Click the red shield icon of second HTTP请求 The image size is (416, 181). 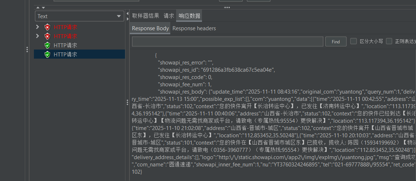47,36
